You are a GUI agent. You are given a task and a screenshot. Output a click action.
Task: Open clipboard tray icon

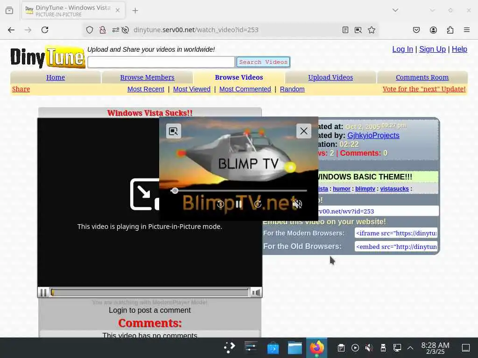click(341, 348)
